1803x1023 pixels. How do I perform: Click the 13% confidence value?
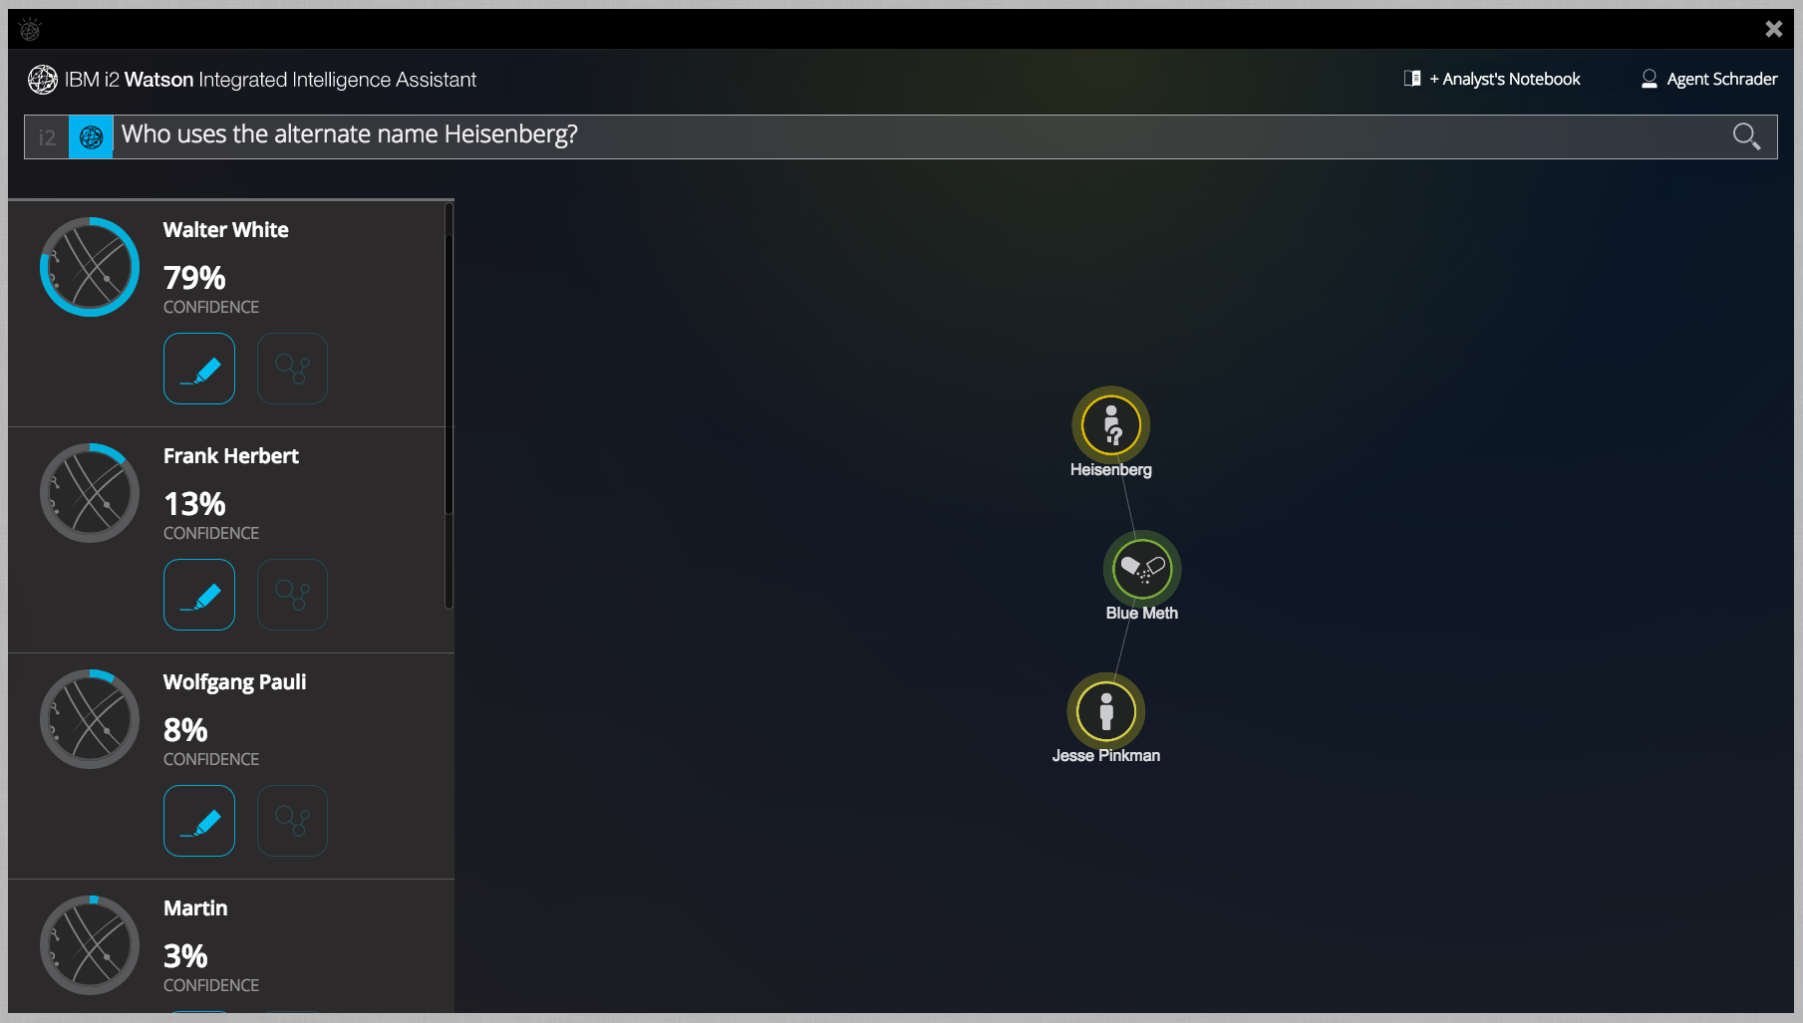pos(194,504)
